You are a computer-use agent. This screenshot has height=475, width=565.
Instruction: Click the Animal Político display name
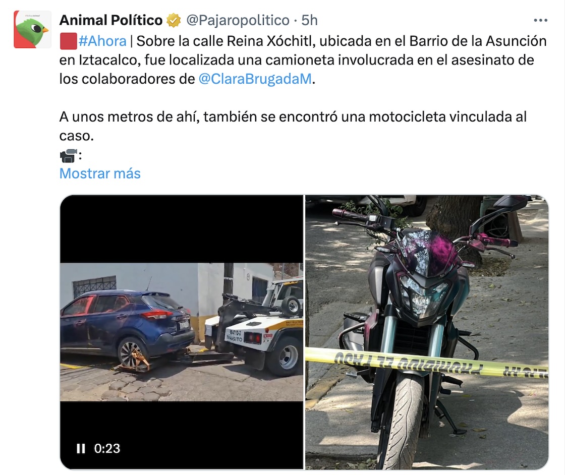[111, 20]
